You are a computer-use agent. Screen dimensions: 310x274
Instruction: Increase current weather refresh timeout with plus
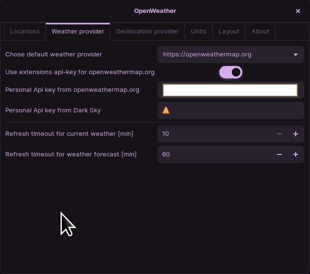point(296,134)
